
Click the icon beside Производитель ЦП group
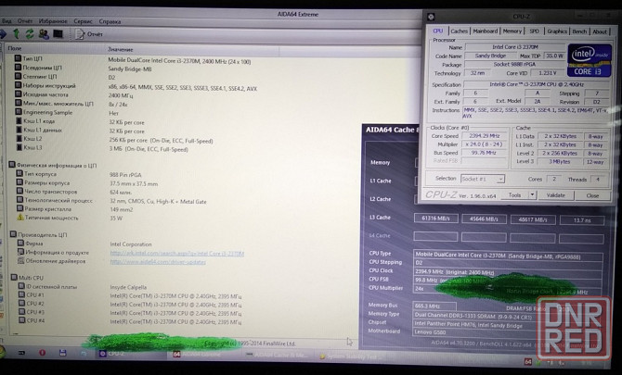[13, 234]
